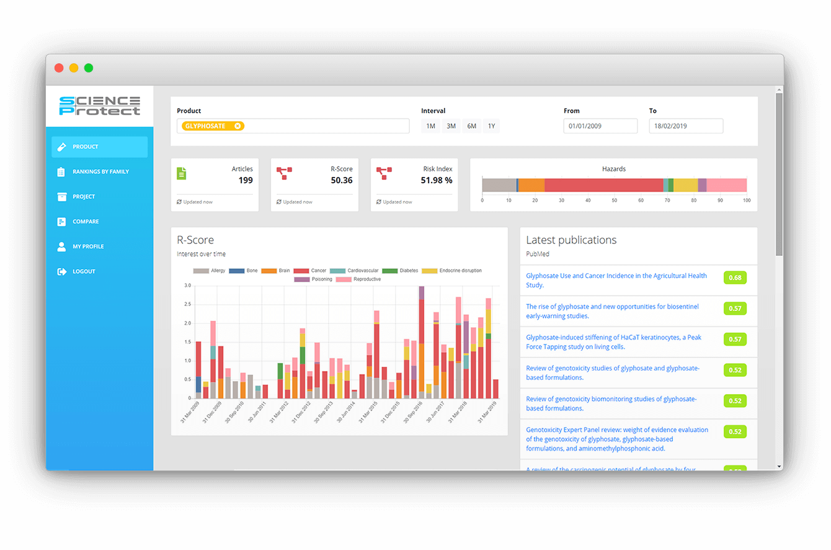Click the Science Protect logo
The height and width of the screenshot is (550, 831).
click(99, 106)
